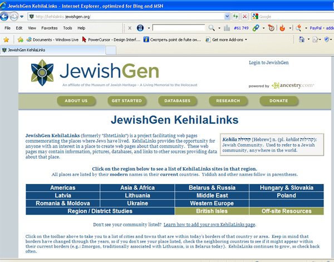Expand the dropdown beside the magnifier icon
Image resolution: width=334 pixels, height=262 pixels.
(219, 28)
